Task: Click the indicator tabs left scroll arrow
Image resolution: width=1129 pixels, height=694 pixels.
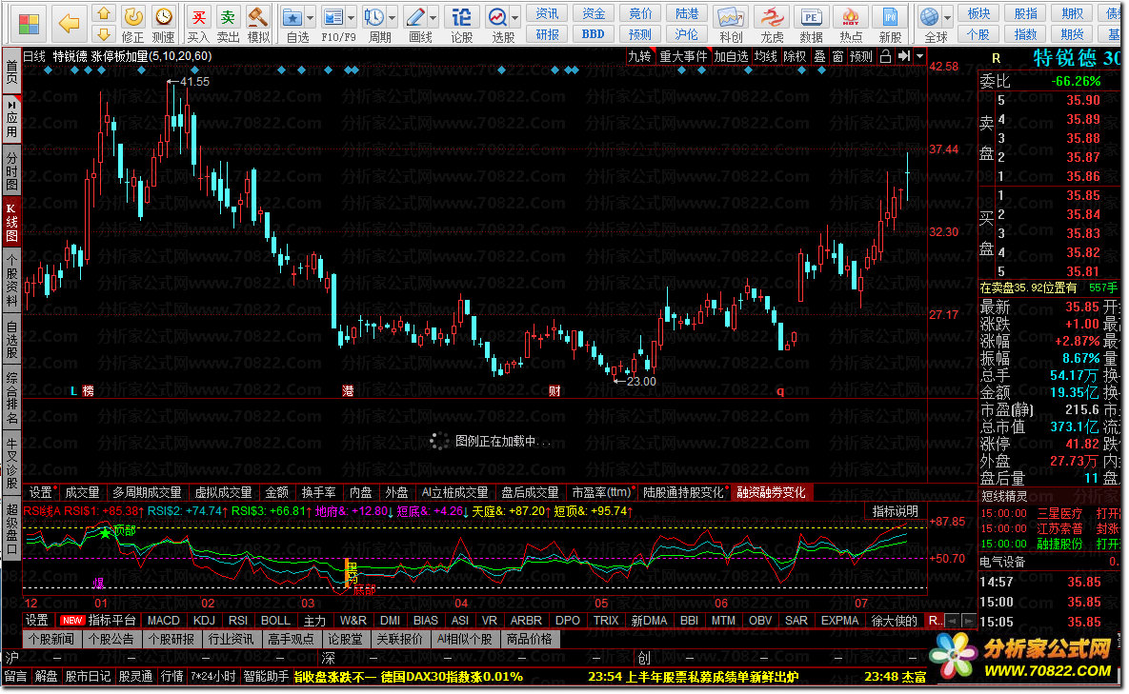Action: click(952, 621)
